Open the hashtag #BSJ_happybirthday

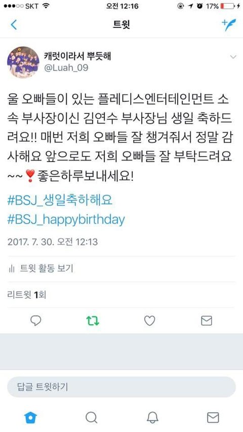66,220
